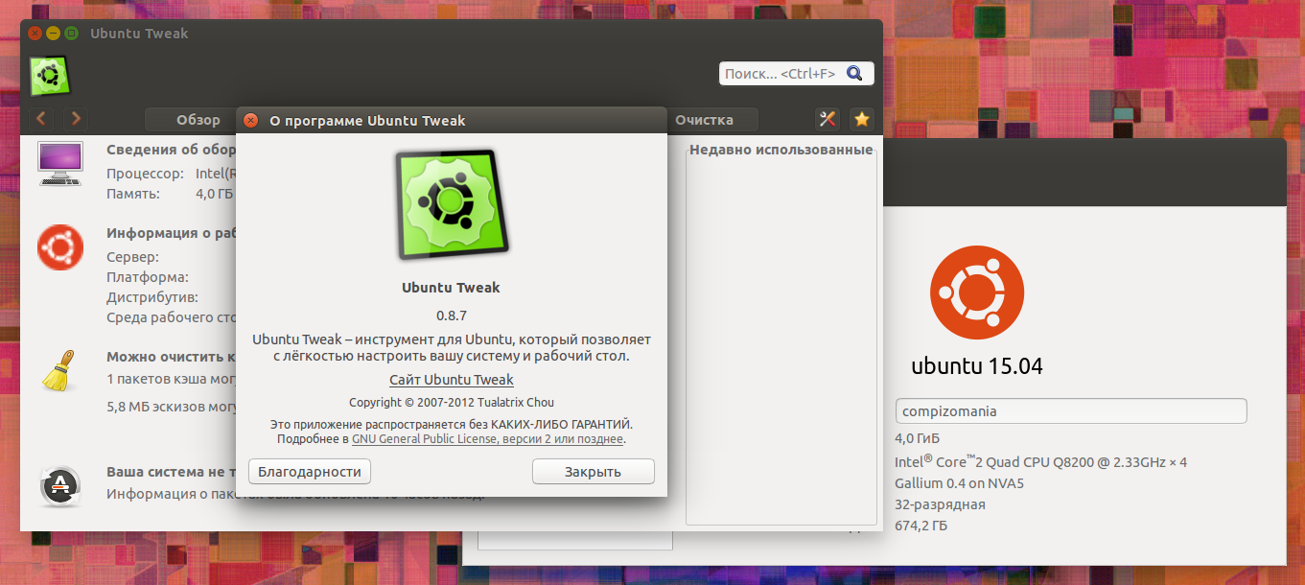The height and width of the screenshot is (585, 1305).
Task: Click the Недавно использованные list panel
Action: (x=781, y=336)
